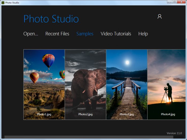Click the large blue Photo Studio heading
This screenshot has height=140, width=187.
51,19
